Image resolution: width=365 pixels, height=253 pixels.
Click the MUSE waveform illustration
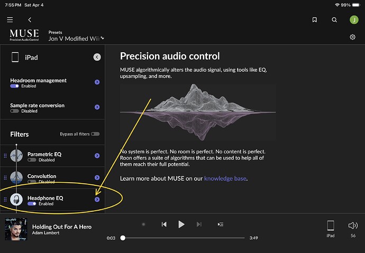198,112
